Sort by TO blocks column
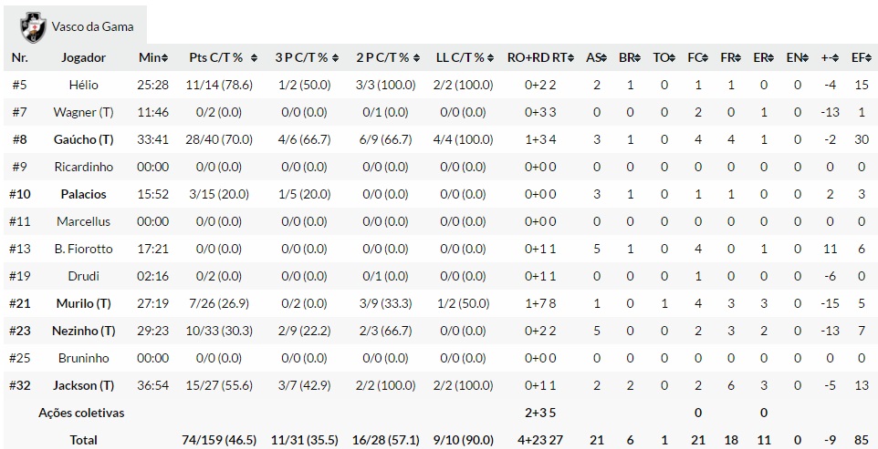The width and height of the screenshot is (878, 449). 664,57
